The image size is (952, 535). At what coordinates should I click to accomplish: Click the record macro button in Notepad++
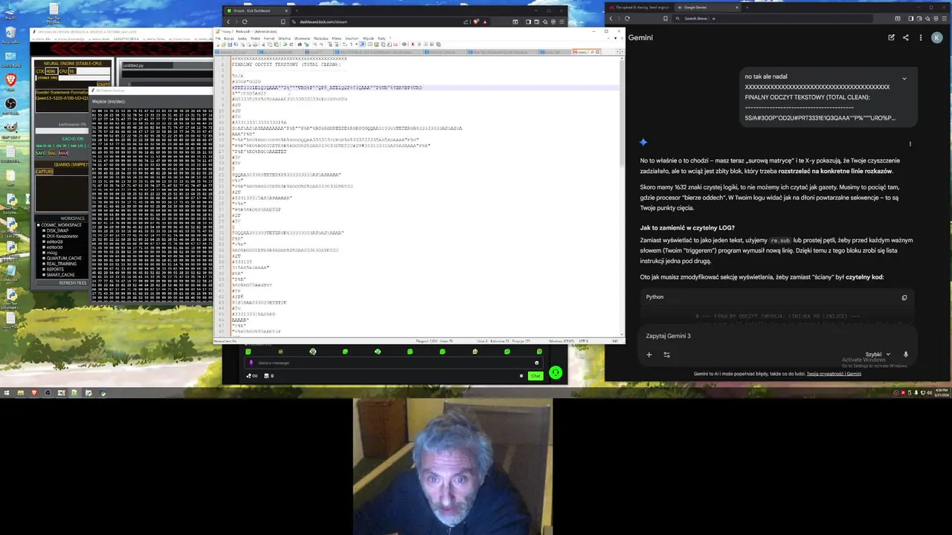tap(413, 45)
